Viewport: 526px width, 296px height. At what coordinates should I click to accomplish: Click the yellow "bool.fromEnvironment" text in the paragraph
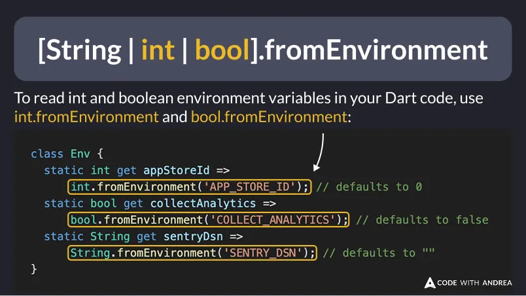[269, 117]
